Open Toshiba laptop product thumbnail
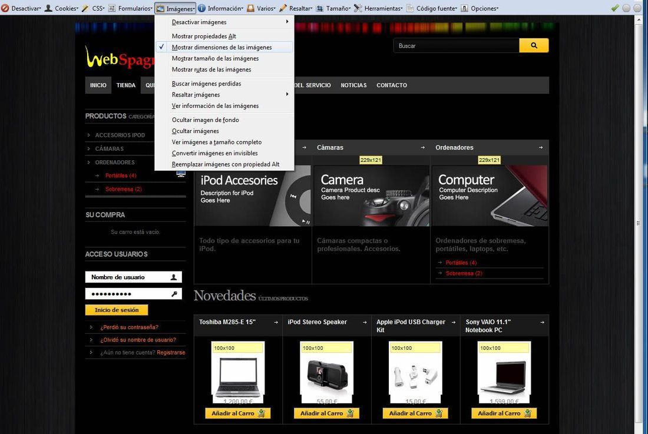The image size is (648, 434). click(x=237, y=372)
